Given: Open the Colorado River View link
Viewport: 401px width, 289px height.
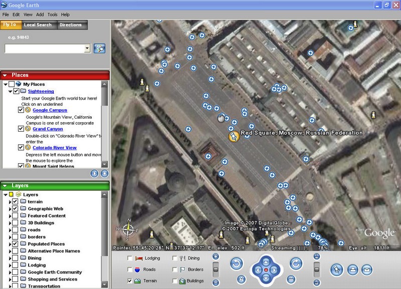Looking at the screenshot, I should [x=55, y=148].
